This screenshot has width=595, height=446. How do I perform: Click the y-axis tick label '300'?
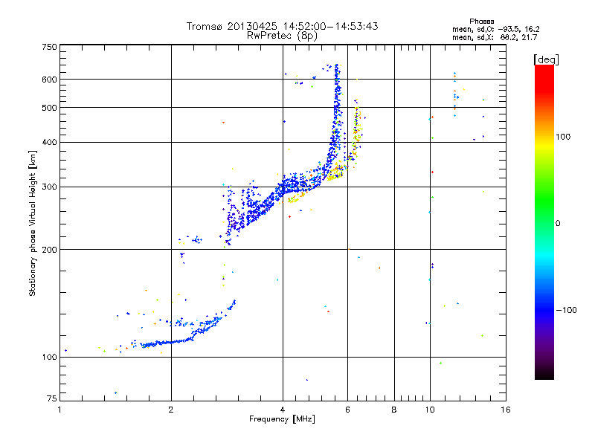(x=49, y=187)
